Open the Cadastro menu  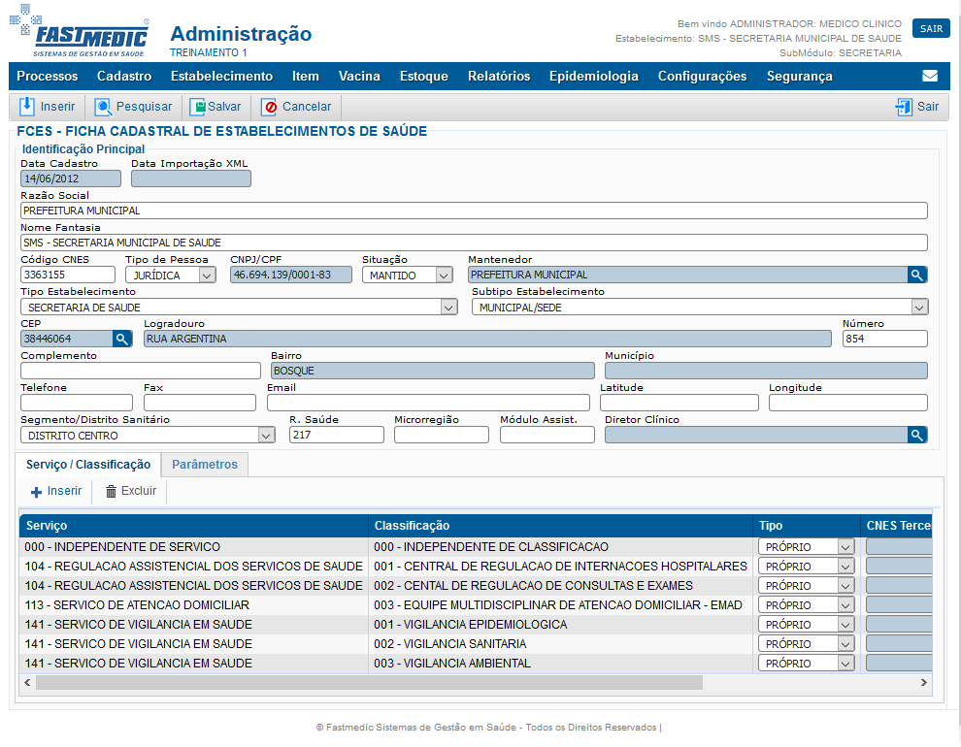coord(124,76)
